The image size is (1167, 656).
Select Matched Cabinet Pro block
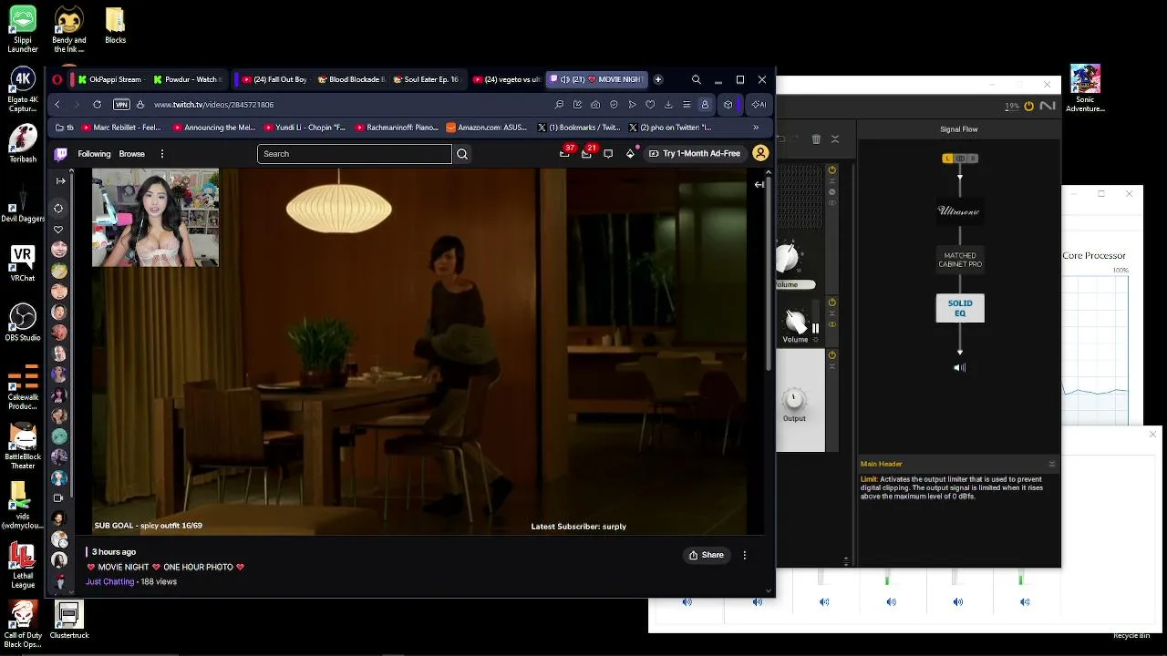[x=960, y=260]
